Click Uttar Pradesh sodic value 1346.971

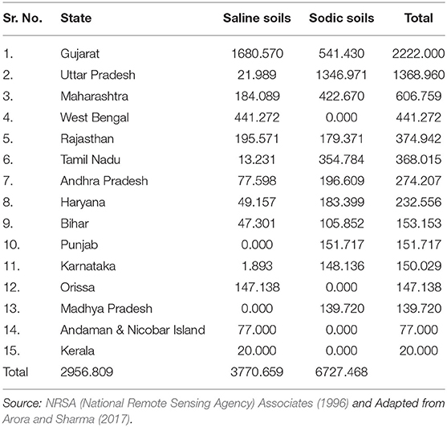[341, 75]
